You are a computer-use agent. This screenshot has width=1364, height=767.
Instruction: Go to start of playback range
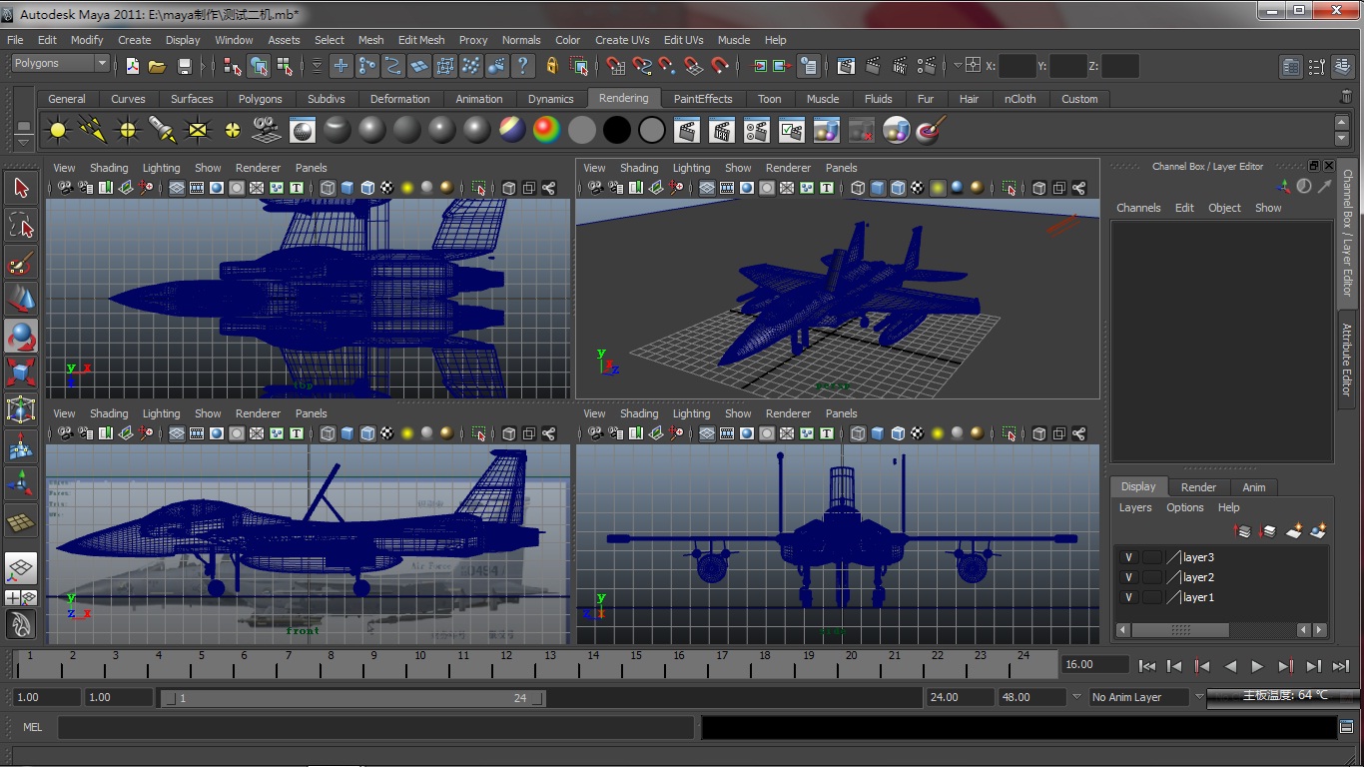(x=1147, y=666)
